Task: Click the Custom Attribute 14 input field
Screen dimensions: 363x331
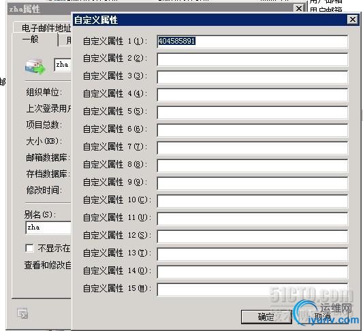Action: pos(253,272)
